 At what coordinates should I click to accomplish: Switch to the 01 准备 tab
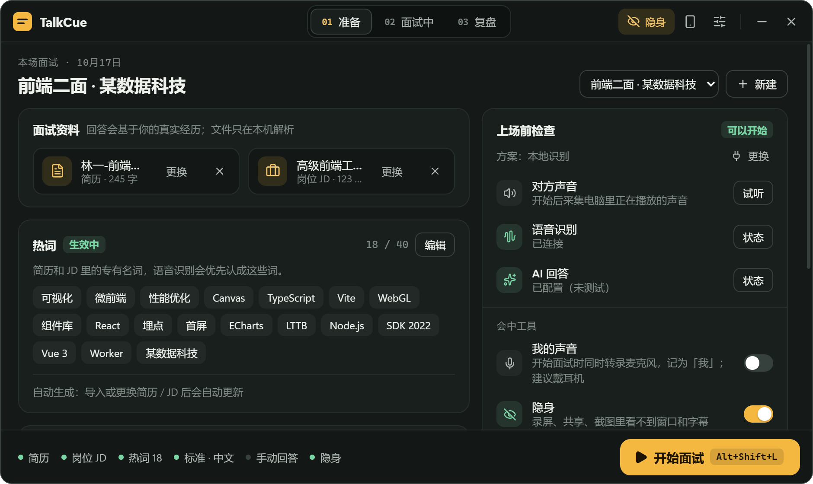(x=341, y=22)
